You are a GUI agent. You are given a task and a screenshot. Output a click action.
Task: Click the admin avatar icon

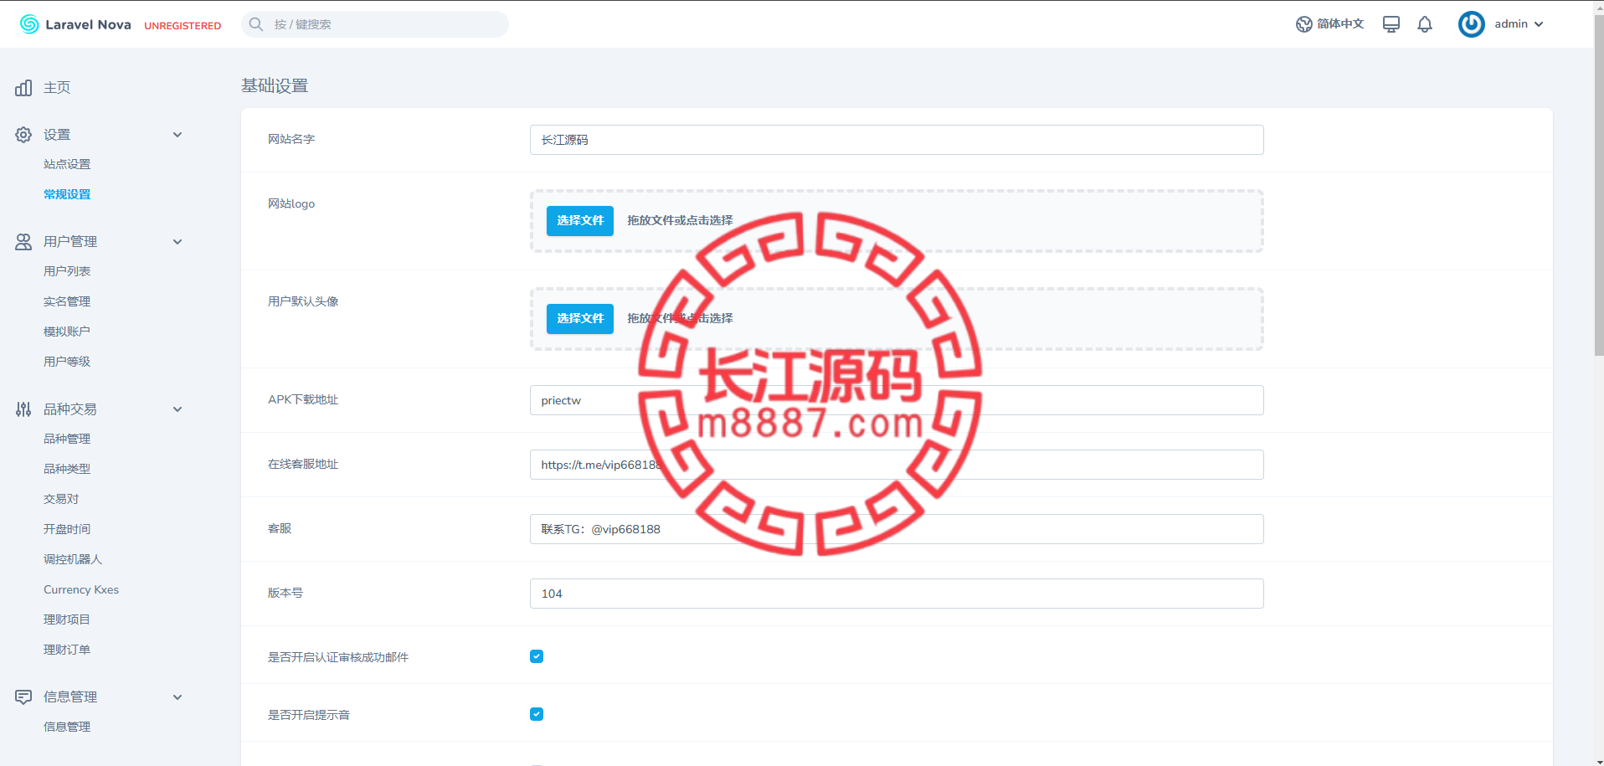1471,24
